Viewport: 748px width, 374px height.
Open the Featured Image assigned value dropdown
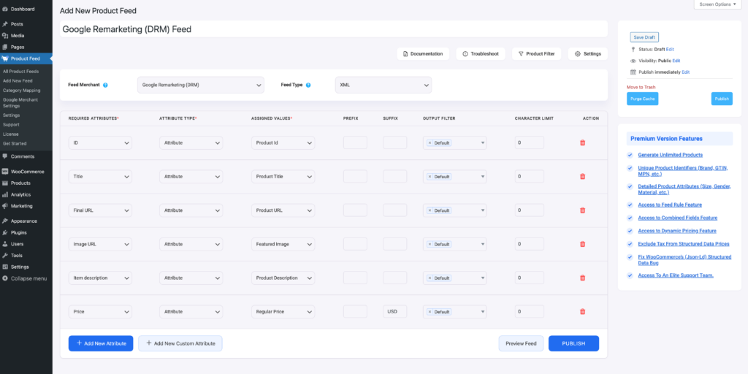(x=283, y=244)
